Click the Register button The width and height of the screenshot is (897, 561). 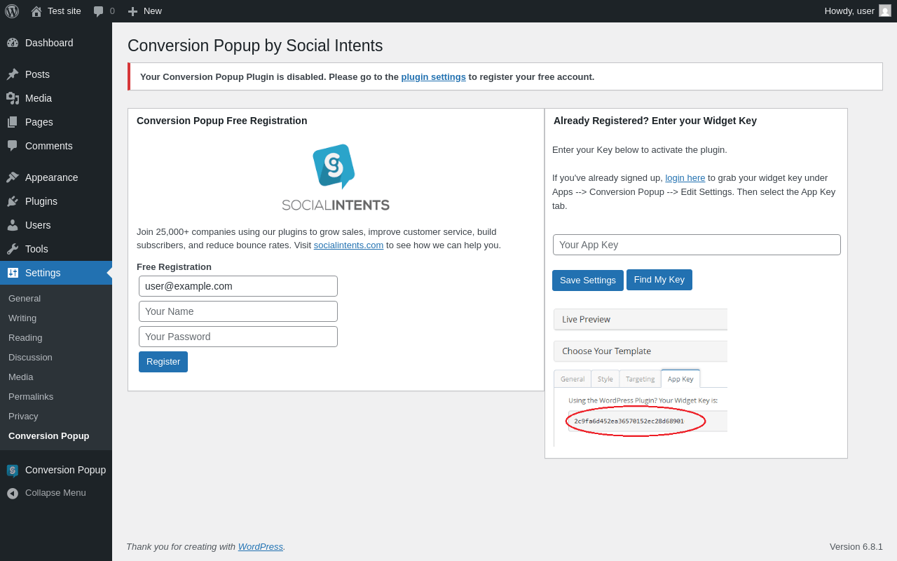[163, 362]
